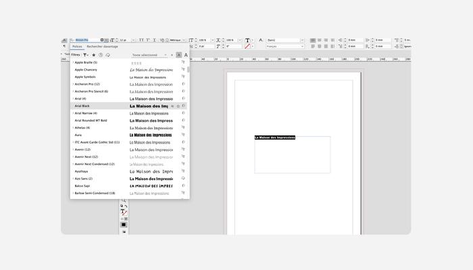The height and width of the screenshot is (270, 473).
Task: Click the Zoom tool in toolbox
Action: tap(124, 201)
